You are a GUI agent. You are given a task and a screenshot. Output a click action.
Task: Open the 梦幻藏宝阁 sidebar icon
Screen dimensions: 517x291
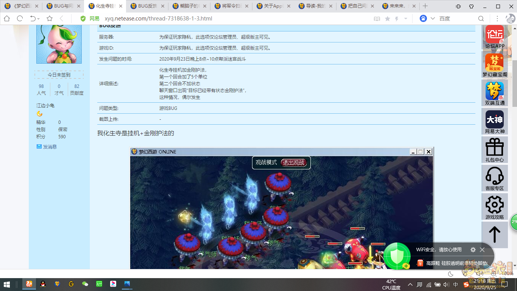point(494,65)
